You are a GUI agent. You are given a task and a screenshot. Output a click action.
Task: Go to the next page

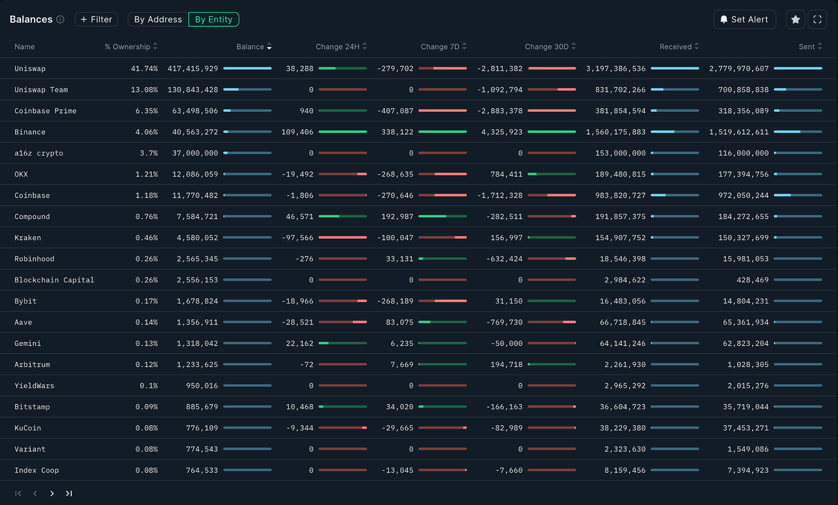(x=52, y=493)
